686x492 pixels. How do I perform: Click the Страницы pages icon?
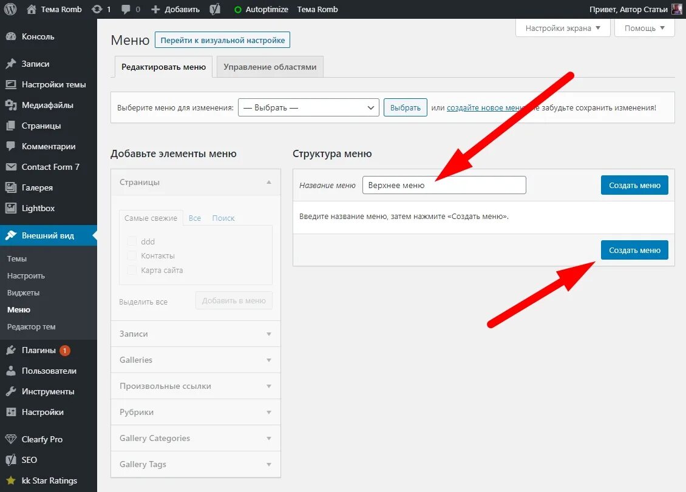(11, 126)
